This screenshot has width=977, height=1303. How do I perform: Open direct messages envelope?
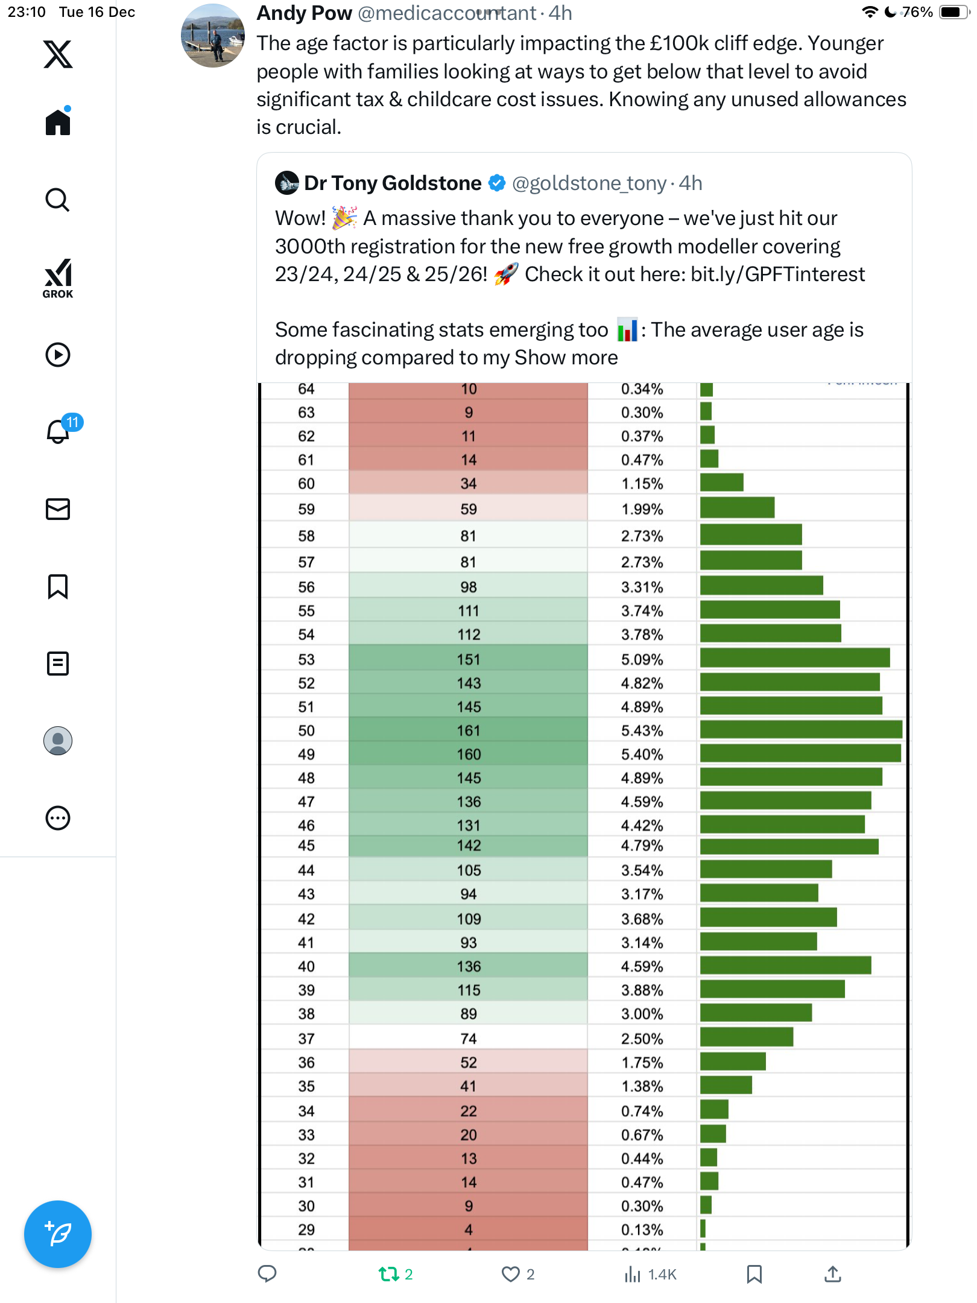pos(58,509)
